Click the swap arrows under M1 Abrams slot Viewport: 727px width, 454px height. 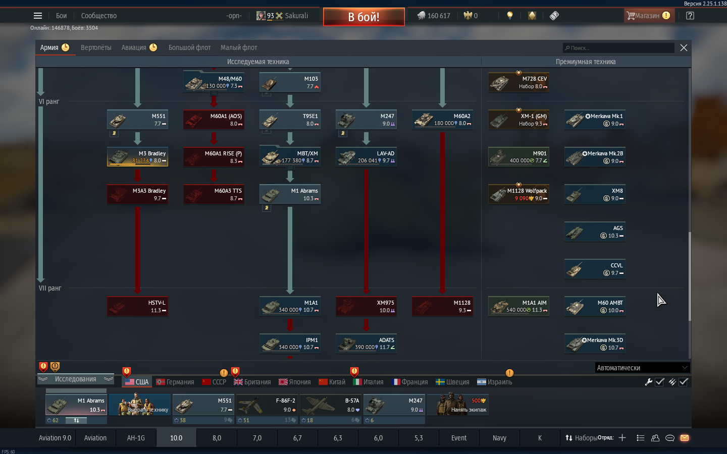(76, 420)
